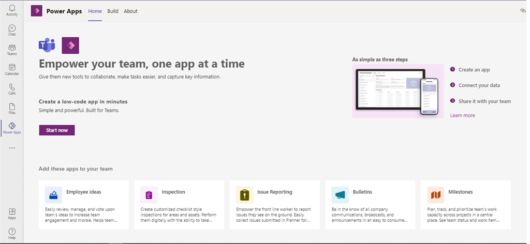Click the 'Create an app' step text
This screenshot has height=244, width=530.
point(474,70)
